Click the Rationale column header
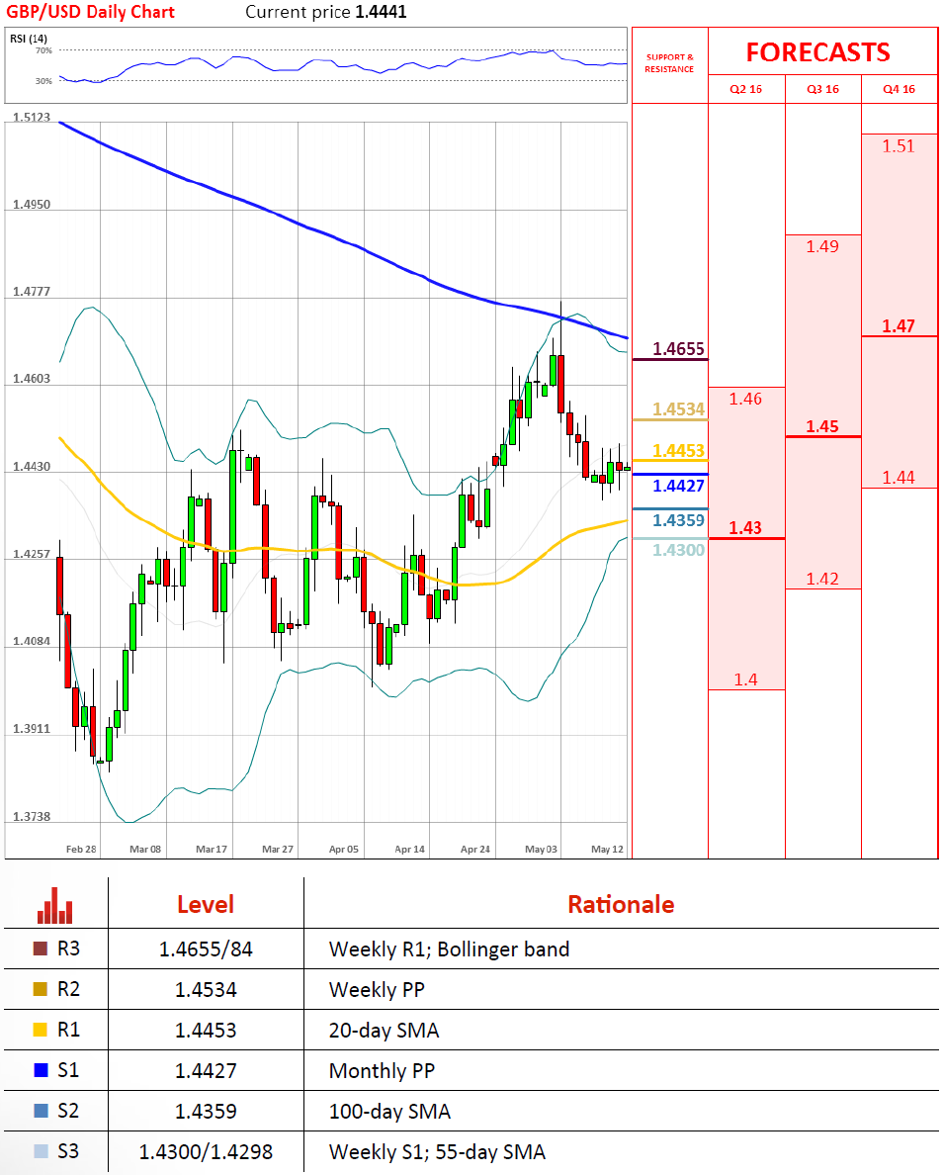The image size is (943, 1175). point(621,904)
